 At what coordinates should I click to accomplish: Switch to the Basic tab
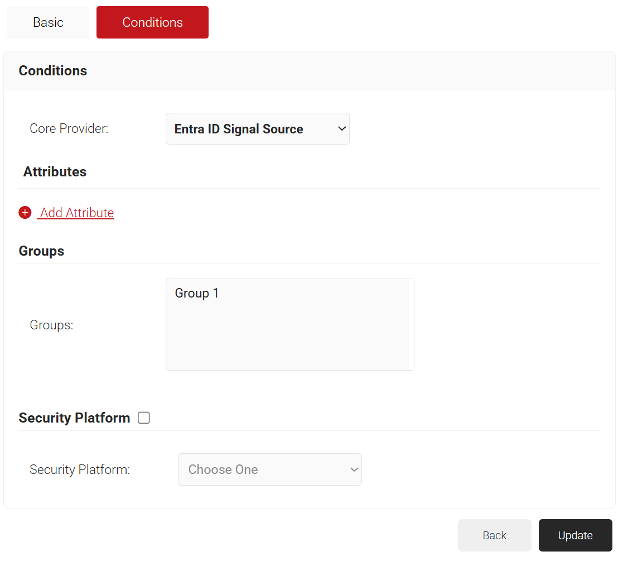point(48,22)
